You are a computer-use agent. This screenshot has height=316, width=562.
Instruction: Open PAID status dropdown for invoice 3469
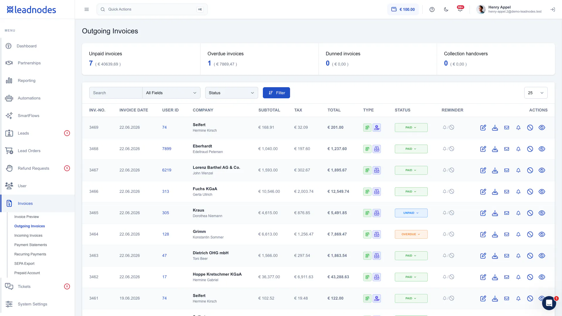pyautogui.click(x=411, y=128)
